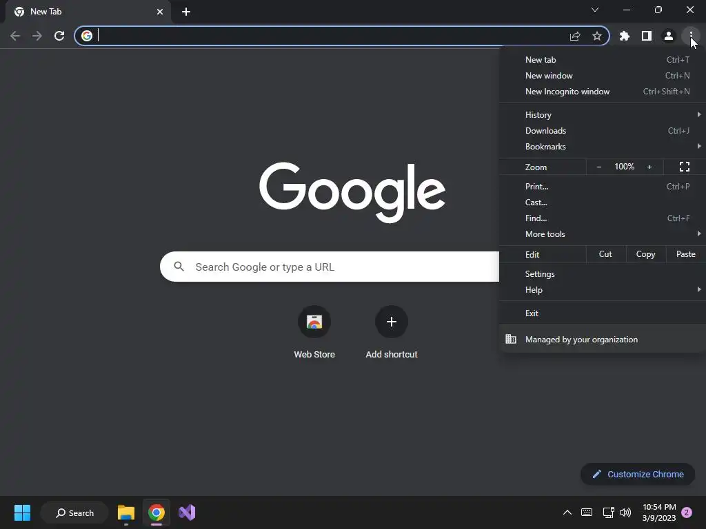Enter full screen mode icon

point(685,167)
